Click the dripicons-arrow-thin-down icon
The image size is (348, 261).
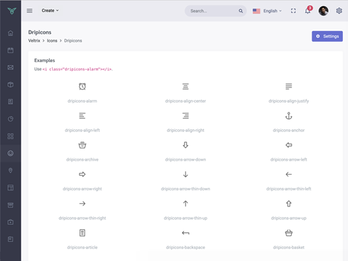point(186,174)
